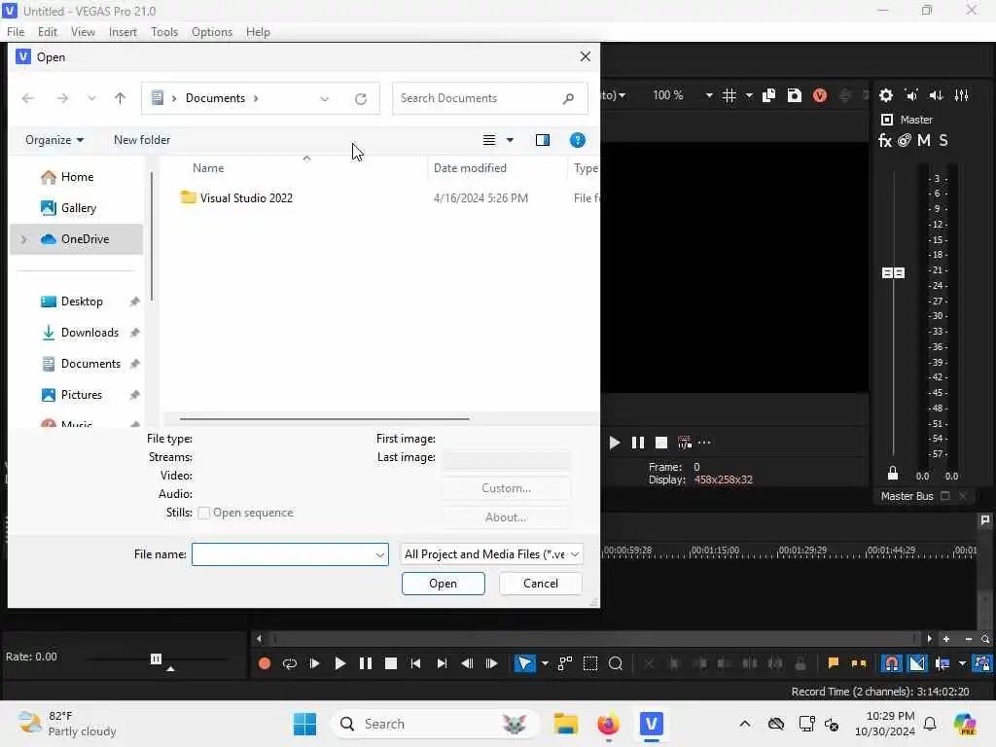Go to End in transport bar

(442, 663)
